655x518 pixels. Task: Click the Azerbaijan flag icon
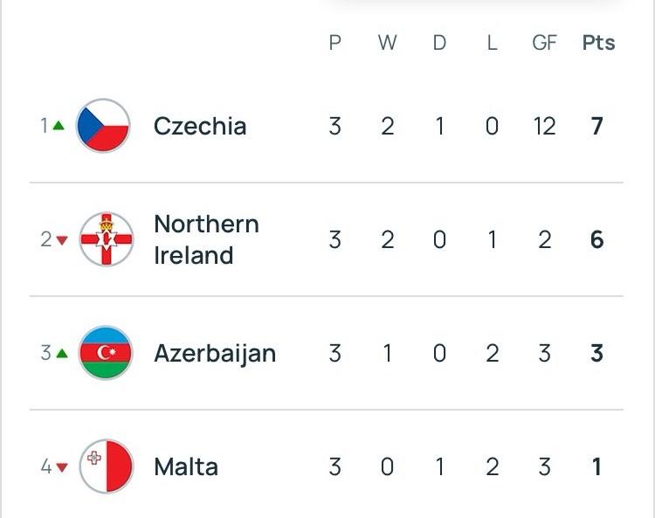pos(106,353)
